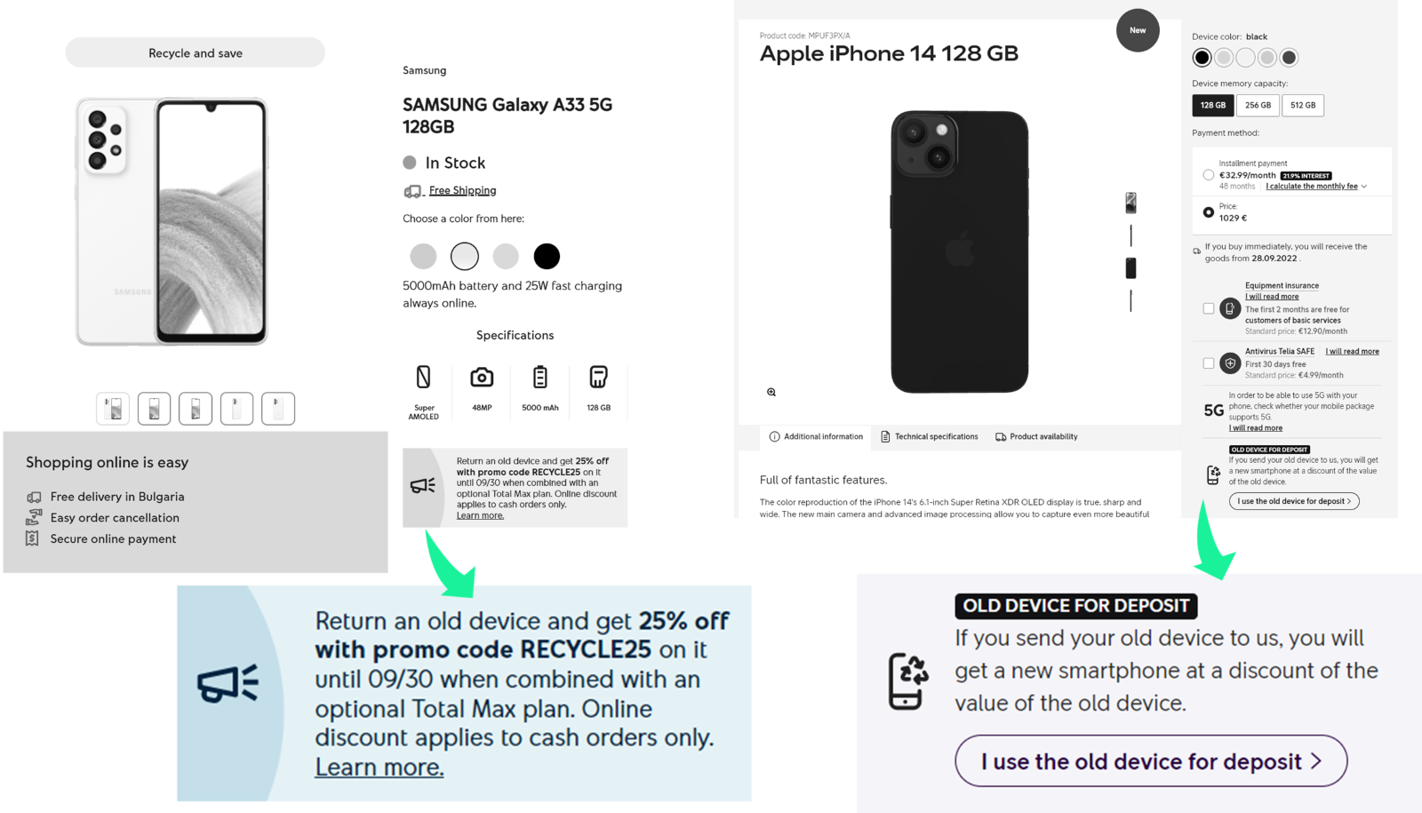
Task: Click the 5000 mAh battery icon
Action: pos(540,377)
